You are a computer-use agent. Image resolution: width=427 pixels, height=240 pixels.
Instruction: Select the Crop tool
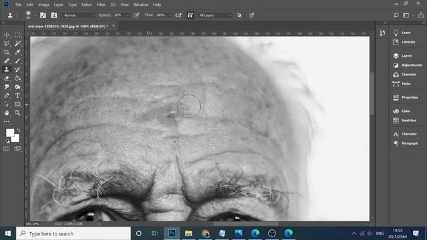7,52
